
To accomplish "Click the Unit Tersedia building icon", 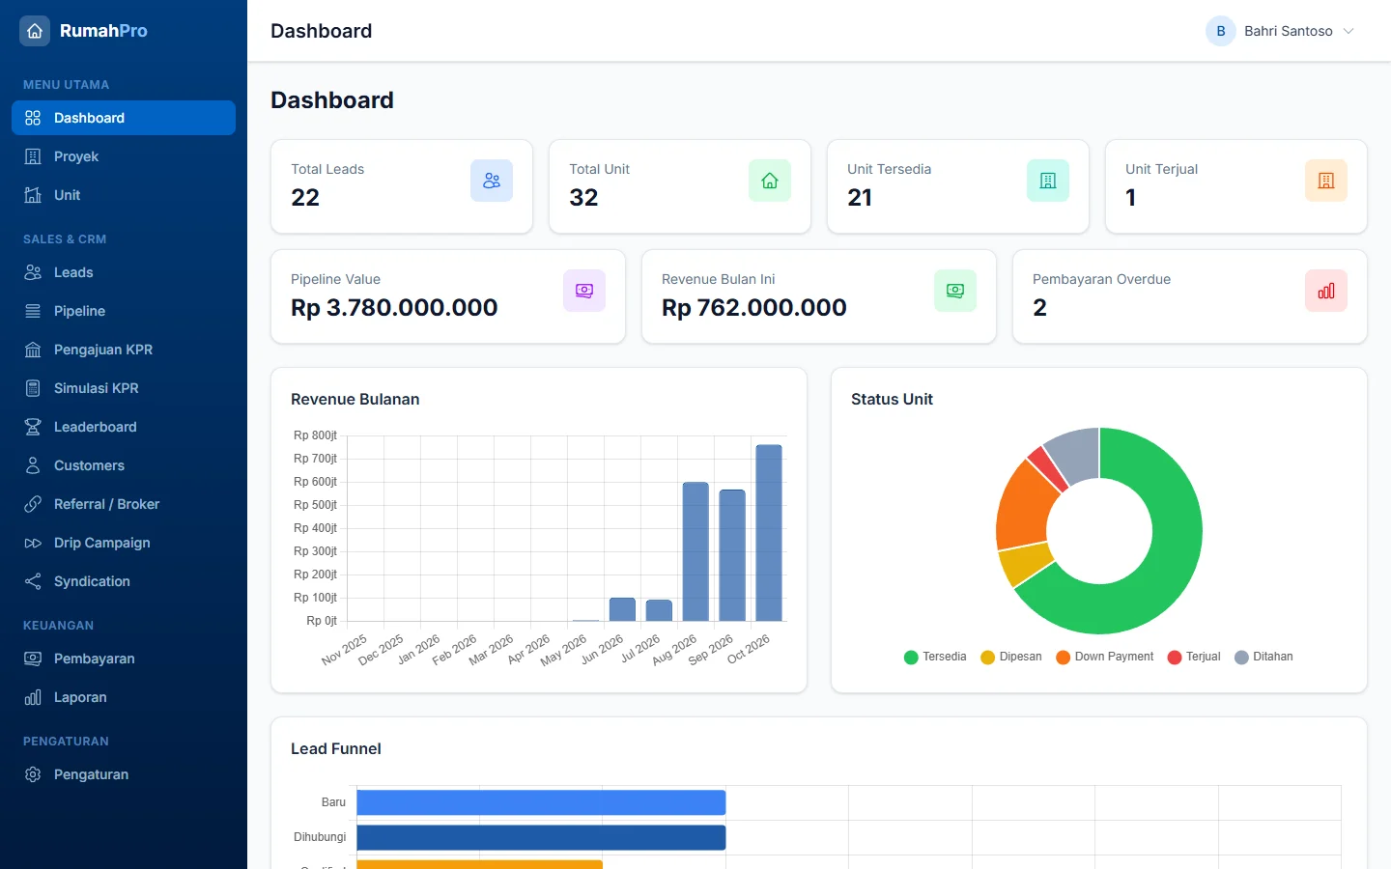I will tap(1048, 181).
